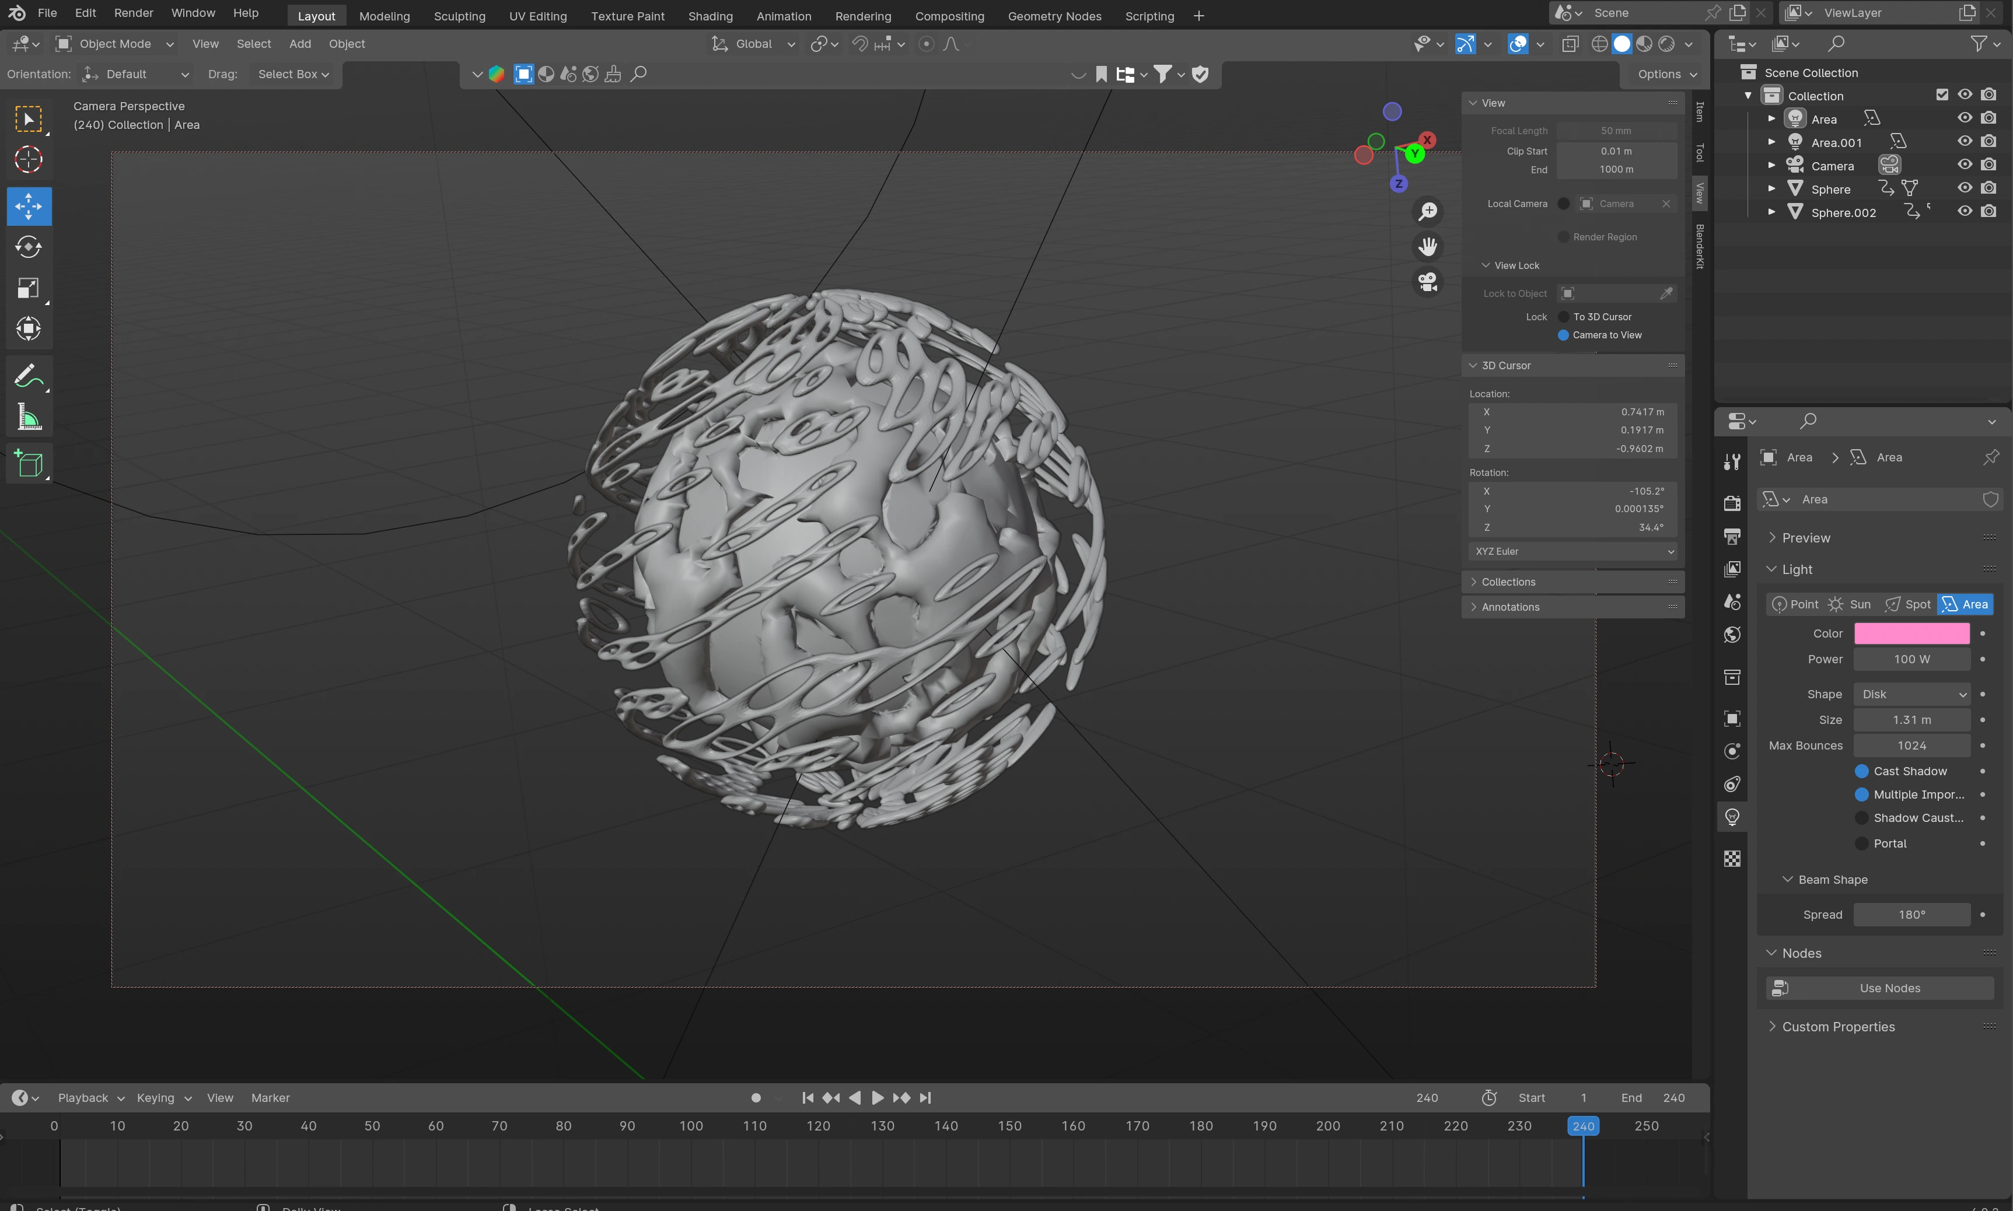
Task: Click the Use Nodes button
Action: (x=1888, y=988)
